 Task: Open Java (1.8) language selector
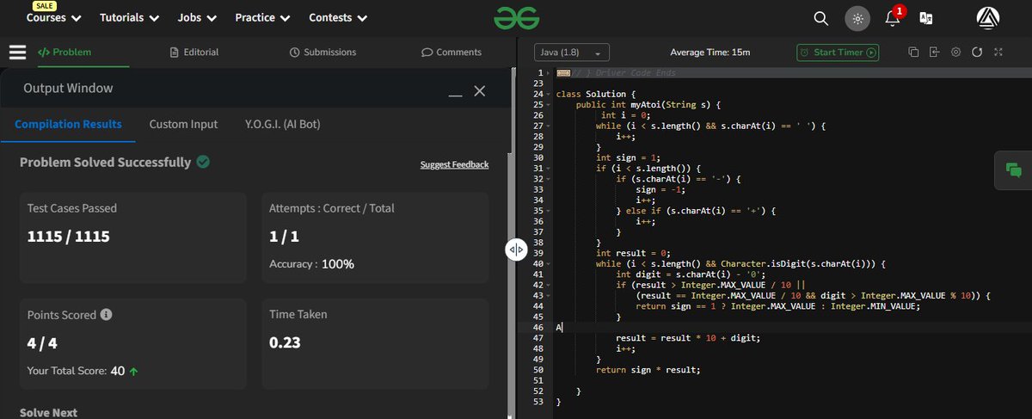[572, 52]
